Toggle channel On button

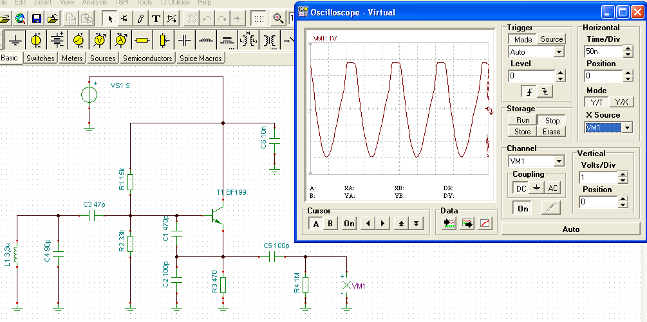pyautogui.click(x=523, y=208)
